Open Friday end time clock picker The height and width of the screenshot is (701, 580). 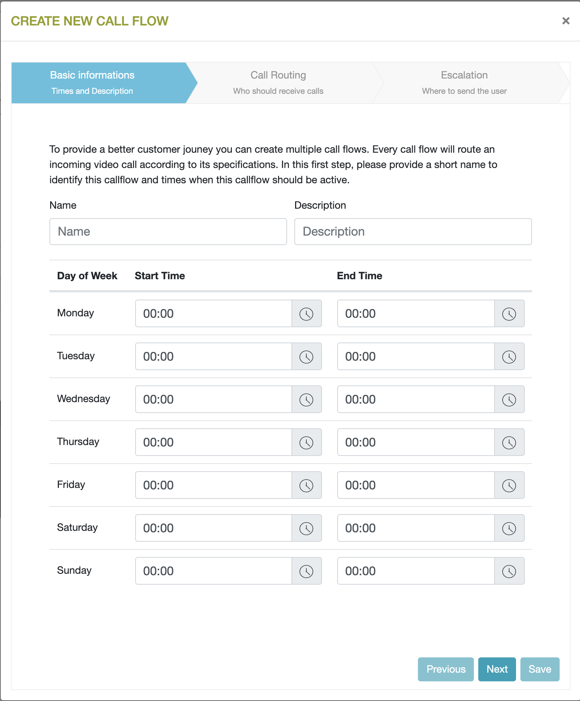coord(509,485)
